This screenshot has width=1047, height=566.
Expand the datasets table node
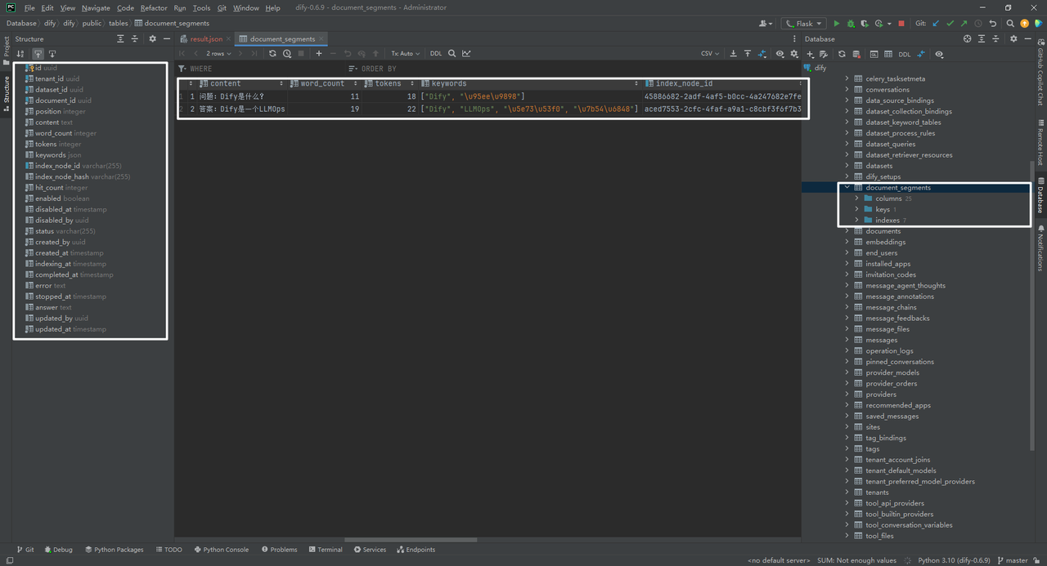[x=847, y=166]
